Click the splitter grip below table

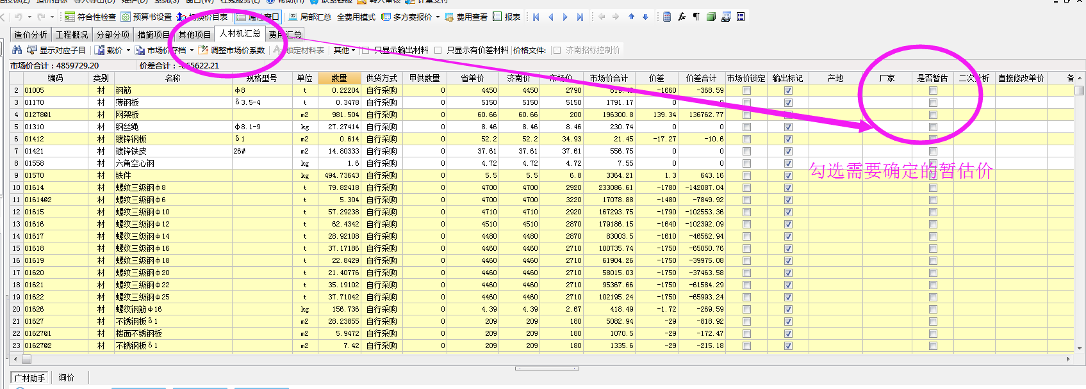tap(547, 369)
